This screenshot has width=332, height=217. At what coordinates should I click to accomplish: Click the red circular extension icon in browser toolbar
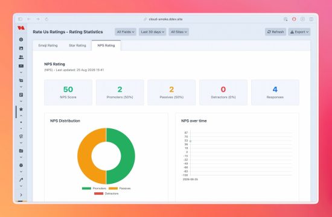click(x=294, y=19)
